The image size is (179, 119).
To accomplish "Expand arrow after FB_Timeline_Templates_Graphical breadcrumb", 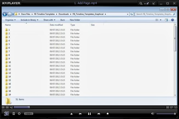I will click(x=105, y=14).
